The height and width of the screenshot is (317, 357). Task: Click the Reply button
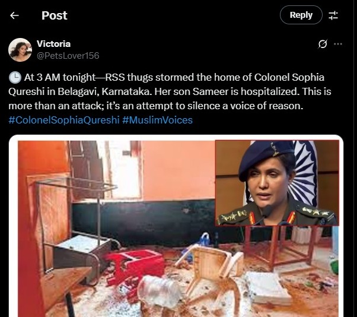301,15
